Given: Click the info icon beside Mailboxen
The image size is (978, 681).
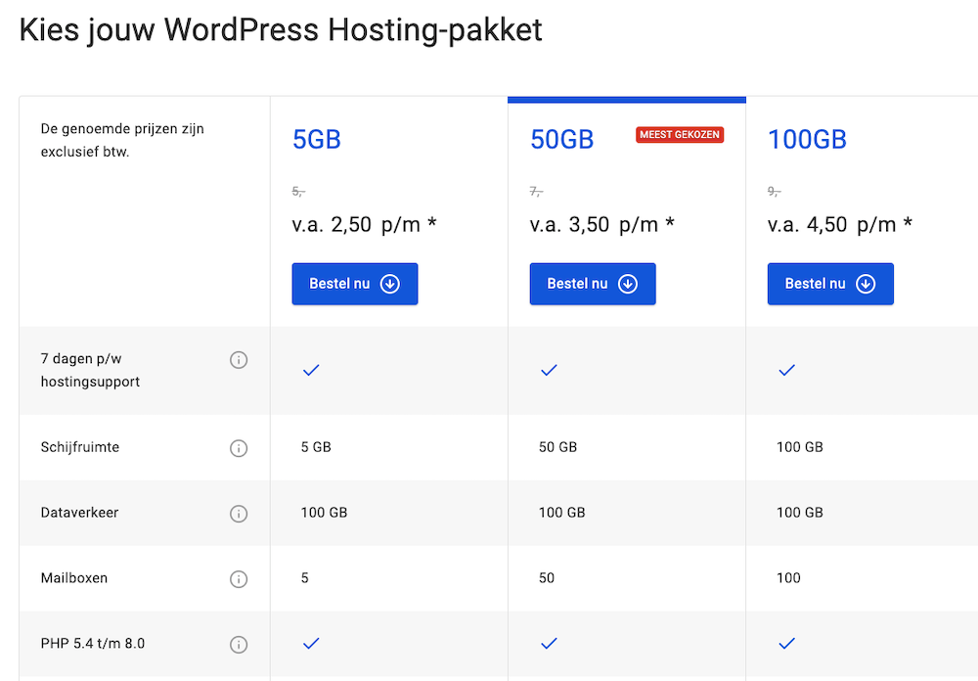Looking at the screenshot, I should pyautogui.click(x=239, y=578).
